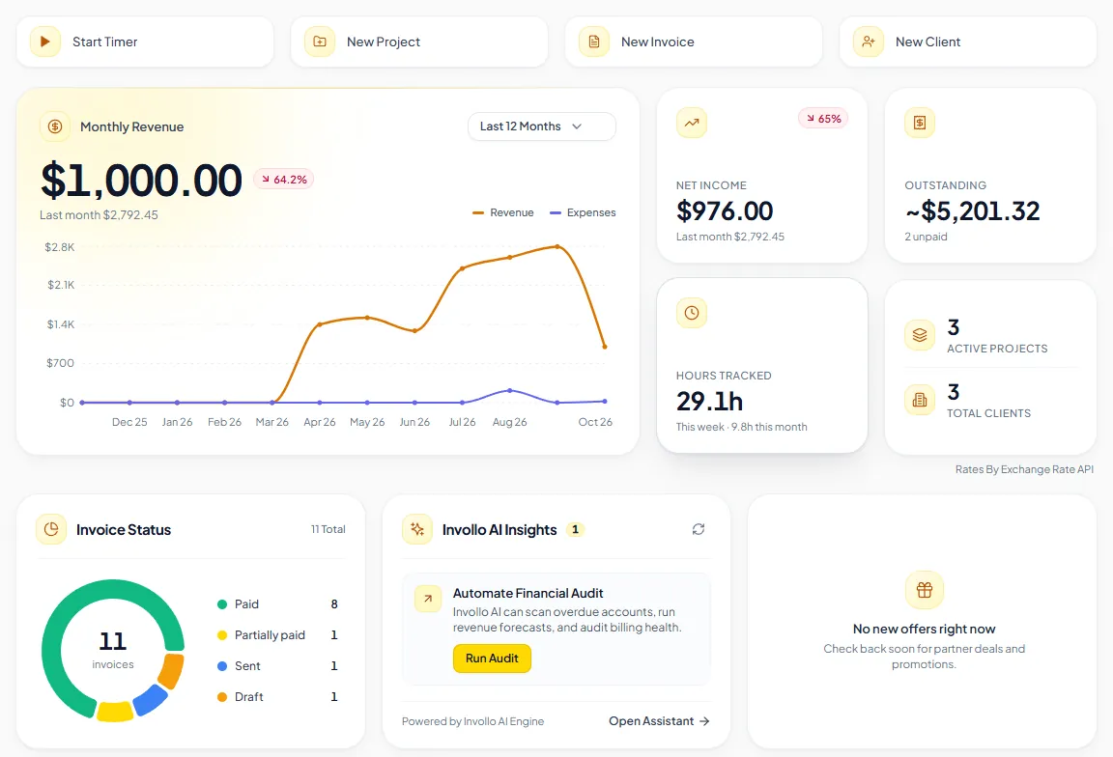Click the 'Partially paid' legend label

click(x=270, y=635)
